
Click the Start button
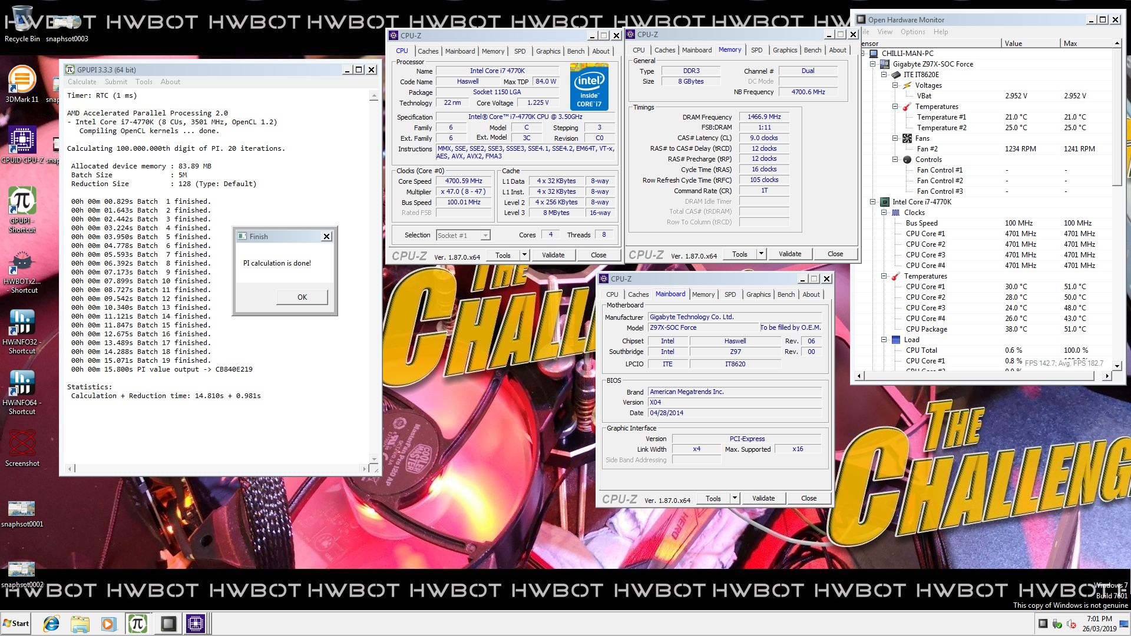pyautogui.click(x=16, y=624)
